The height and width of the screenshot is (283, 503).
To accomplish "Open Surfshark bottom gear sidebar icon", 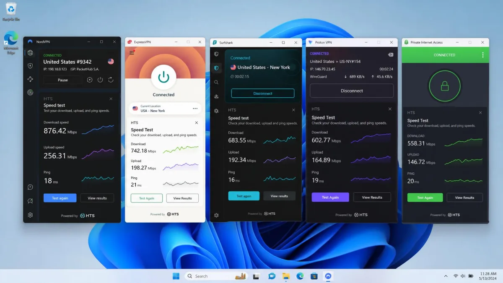I will (216, 215).
